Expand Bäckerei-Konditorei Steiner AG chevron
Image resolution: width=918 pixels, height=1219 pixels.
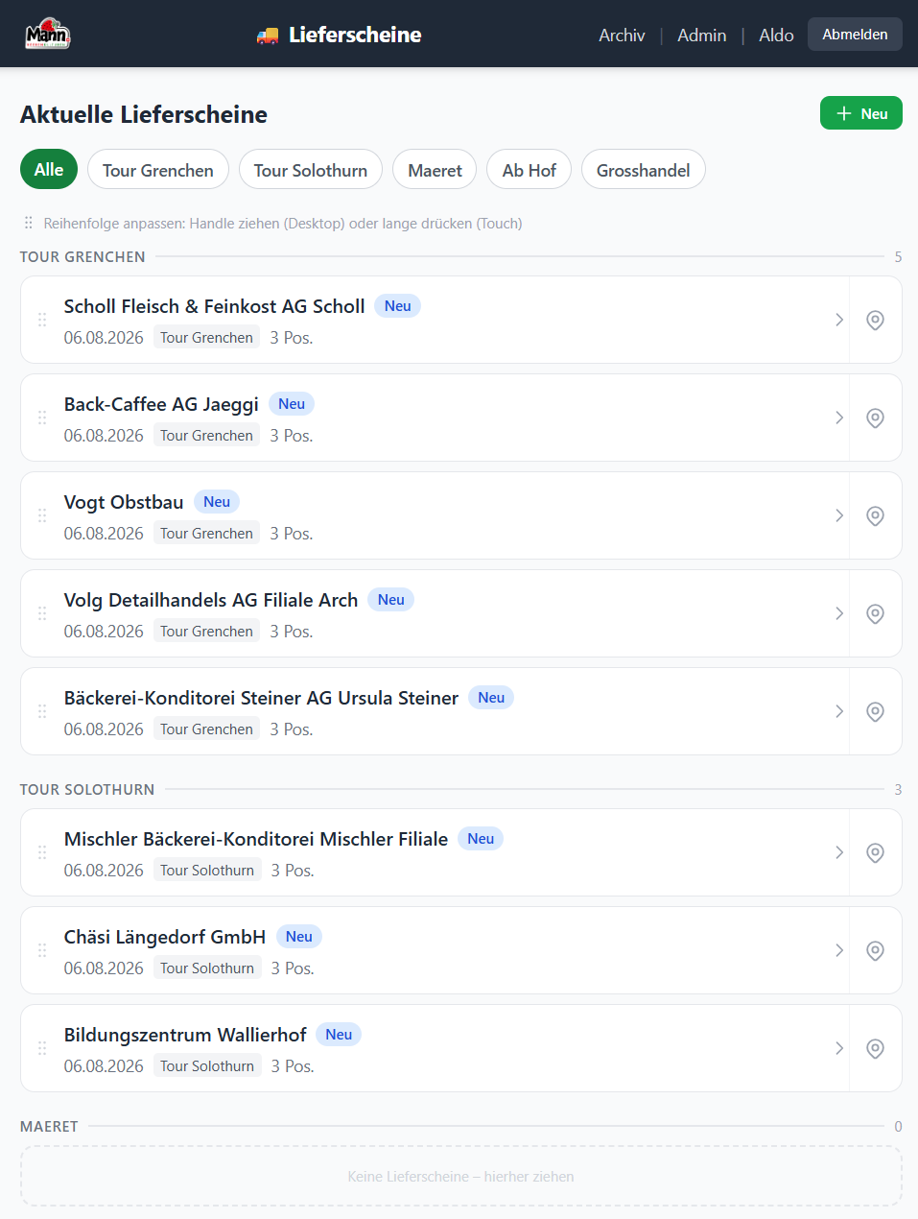[x=839, y=711]
